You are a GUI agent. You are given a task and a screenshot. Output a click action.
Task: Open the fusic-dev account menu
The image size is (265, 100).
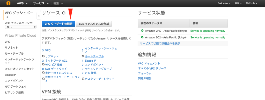(x=224, y=3)
